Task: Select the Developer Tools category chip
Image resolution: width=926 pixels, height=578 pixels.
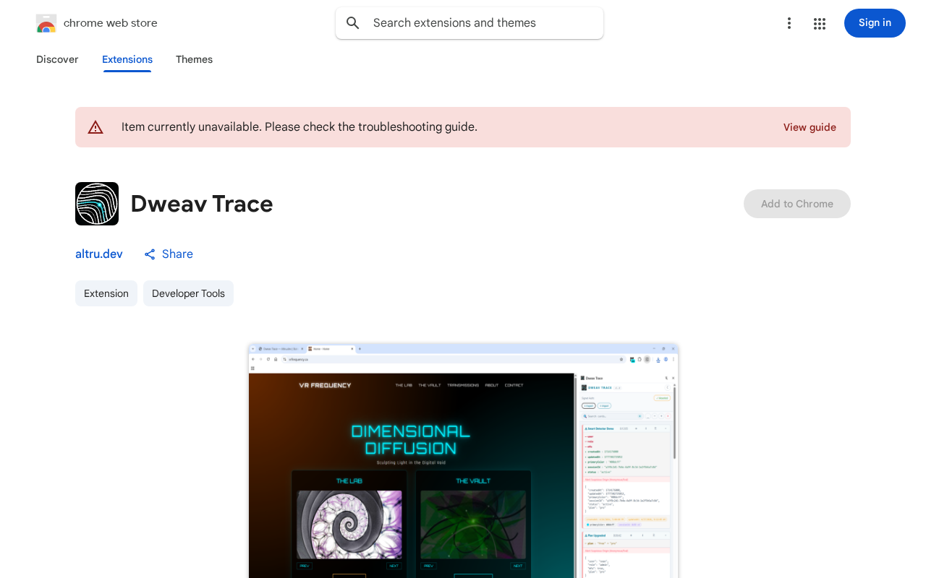Action: [188, 293]
